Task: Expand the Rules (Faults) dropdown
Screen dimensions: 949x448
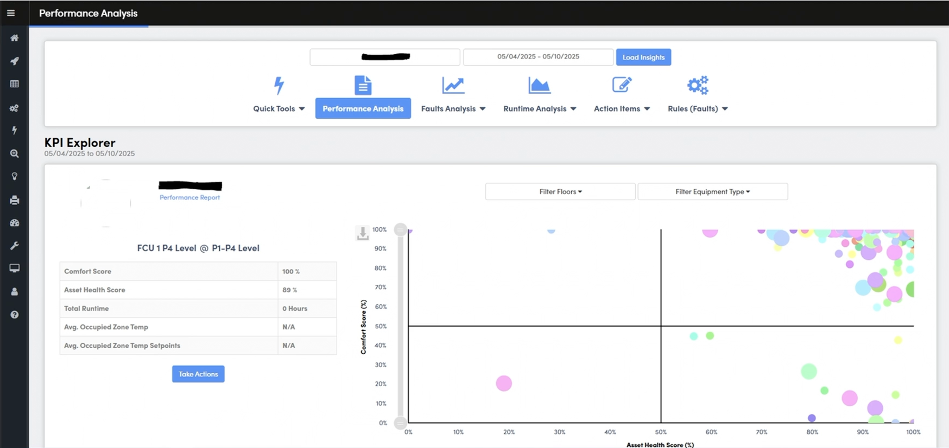Action: pyautogui.click(x=698, y=108)
